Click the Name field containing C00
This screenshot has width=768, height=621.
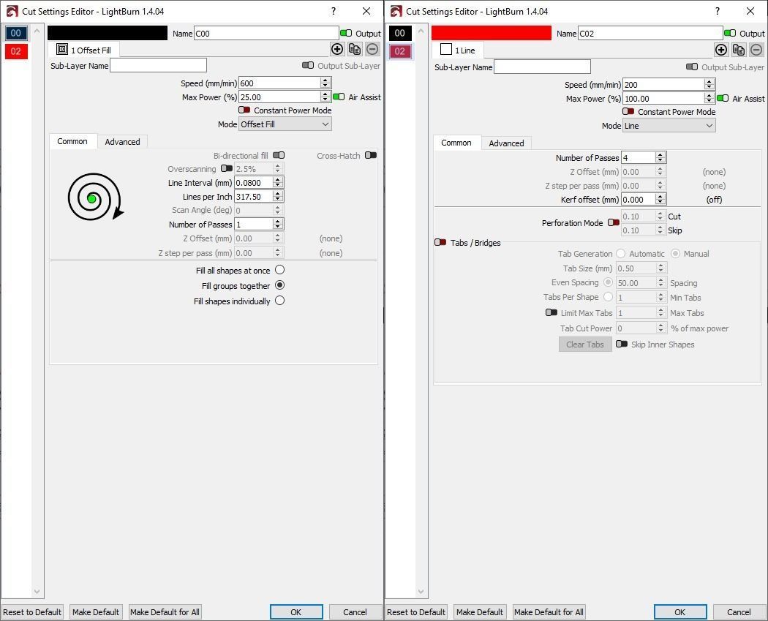click(x=266, y=34)
